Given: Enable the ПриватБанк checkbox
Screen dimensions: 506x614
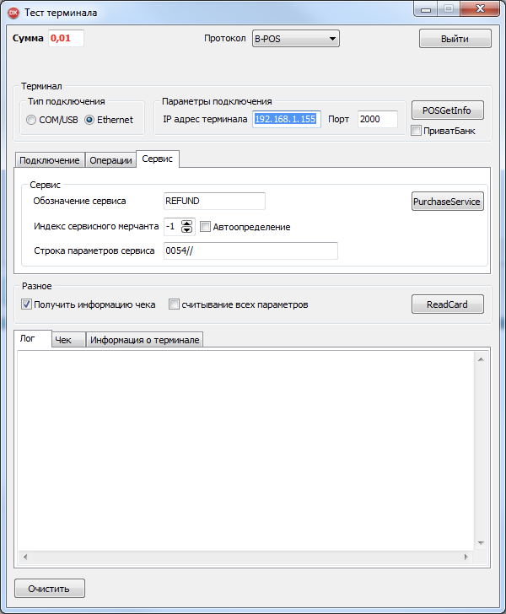Looking at the screenshot, I should (x=416, y=131).
